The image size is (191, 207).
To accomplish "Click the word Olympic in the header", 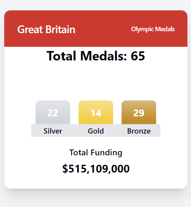I will pos(142,29).
